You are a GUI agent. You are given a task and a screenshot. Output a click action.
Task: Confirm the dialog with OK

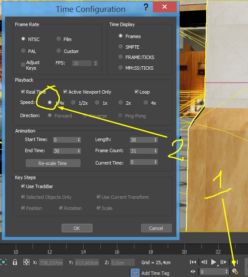point(77,228)
